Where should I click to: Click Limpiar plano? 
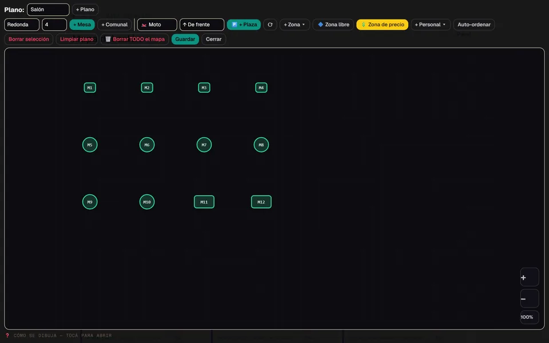click(x=77, y=39)
